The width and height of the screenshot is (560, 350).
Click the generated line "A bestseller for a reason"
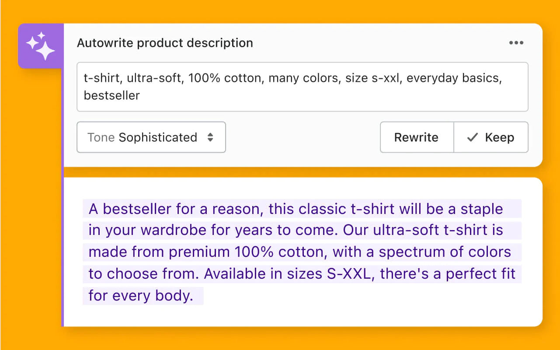[175, 209]
